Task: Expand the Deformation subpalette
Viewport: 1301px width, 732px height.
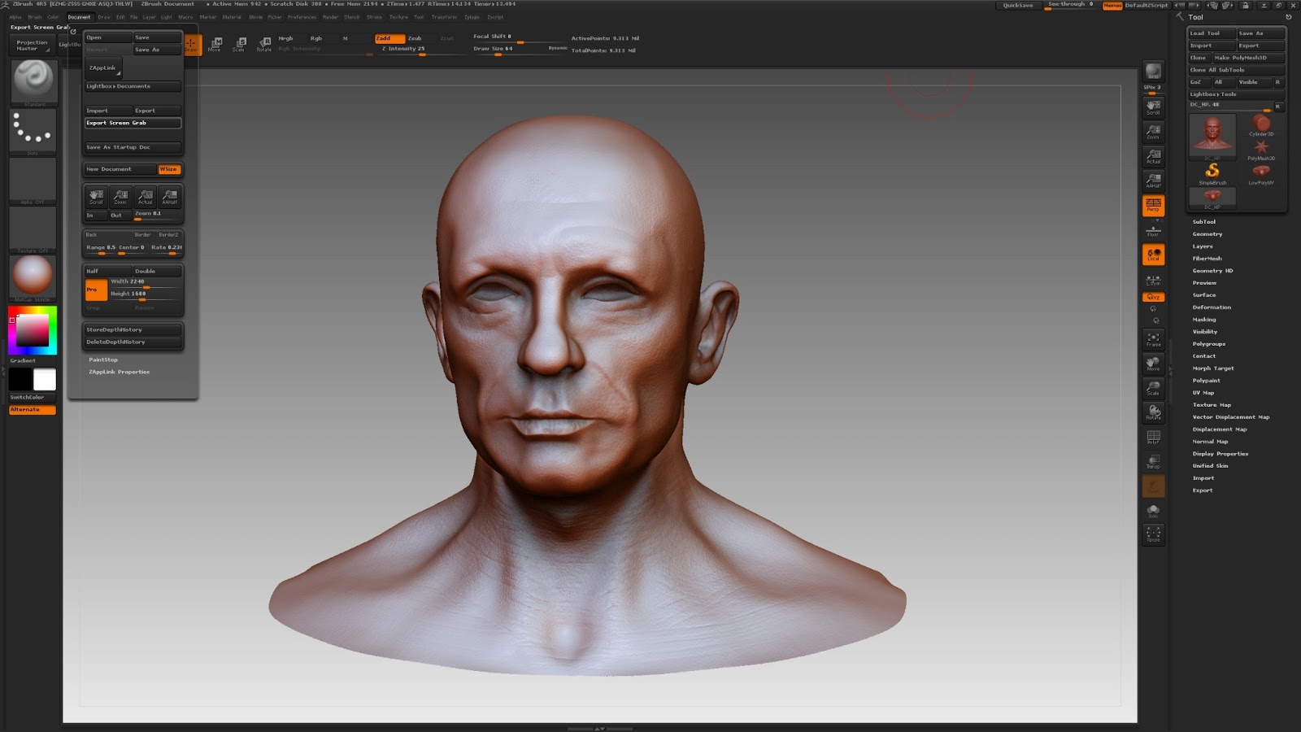Action: point(1211,307)
